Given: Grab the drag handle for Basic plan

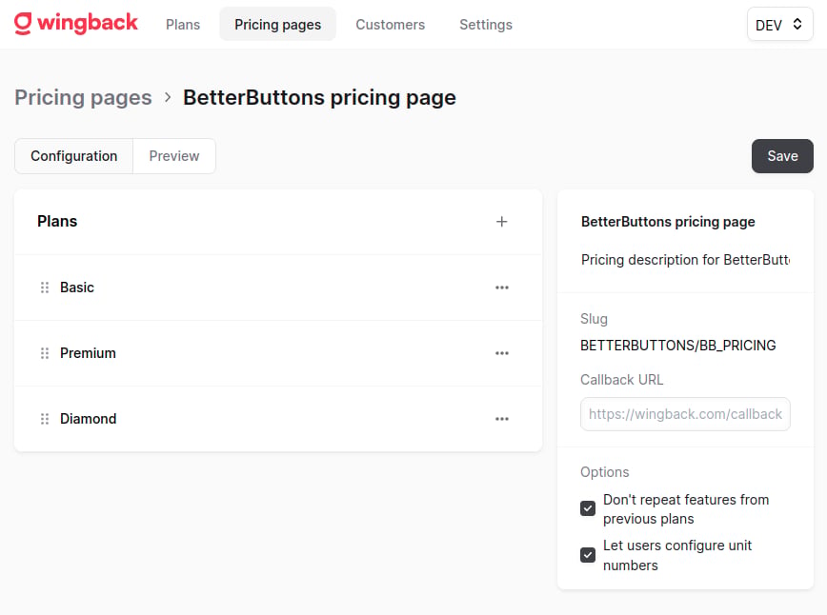Looking at the screenshot, I should [x=45, y=288].
